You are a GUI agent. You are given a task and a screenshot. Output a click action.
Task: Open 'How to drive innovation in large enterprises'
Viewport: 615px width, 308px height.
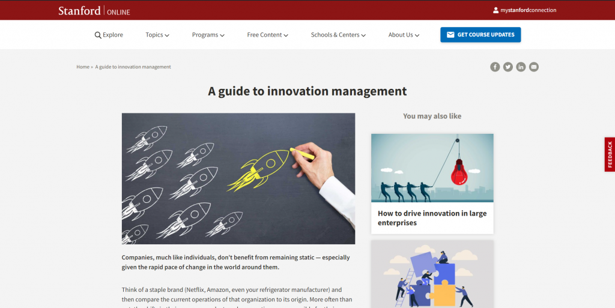coord(432,218)
